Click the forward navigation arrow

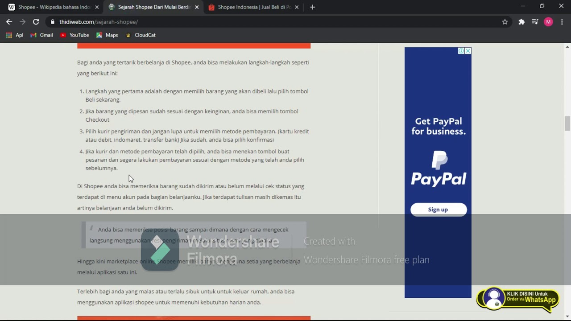point(22,21)
